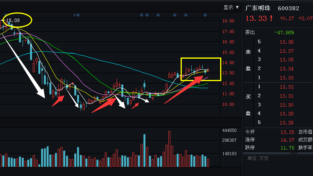Select sell level 5 price 13.38

(x=287, y=42)
